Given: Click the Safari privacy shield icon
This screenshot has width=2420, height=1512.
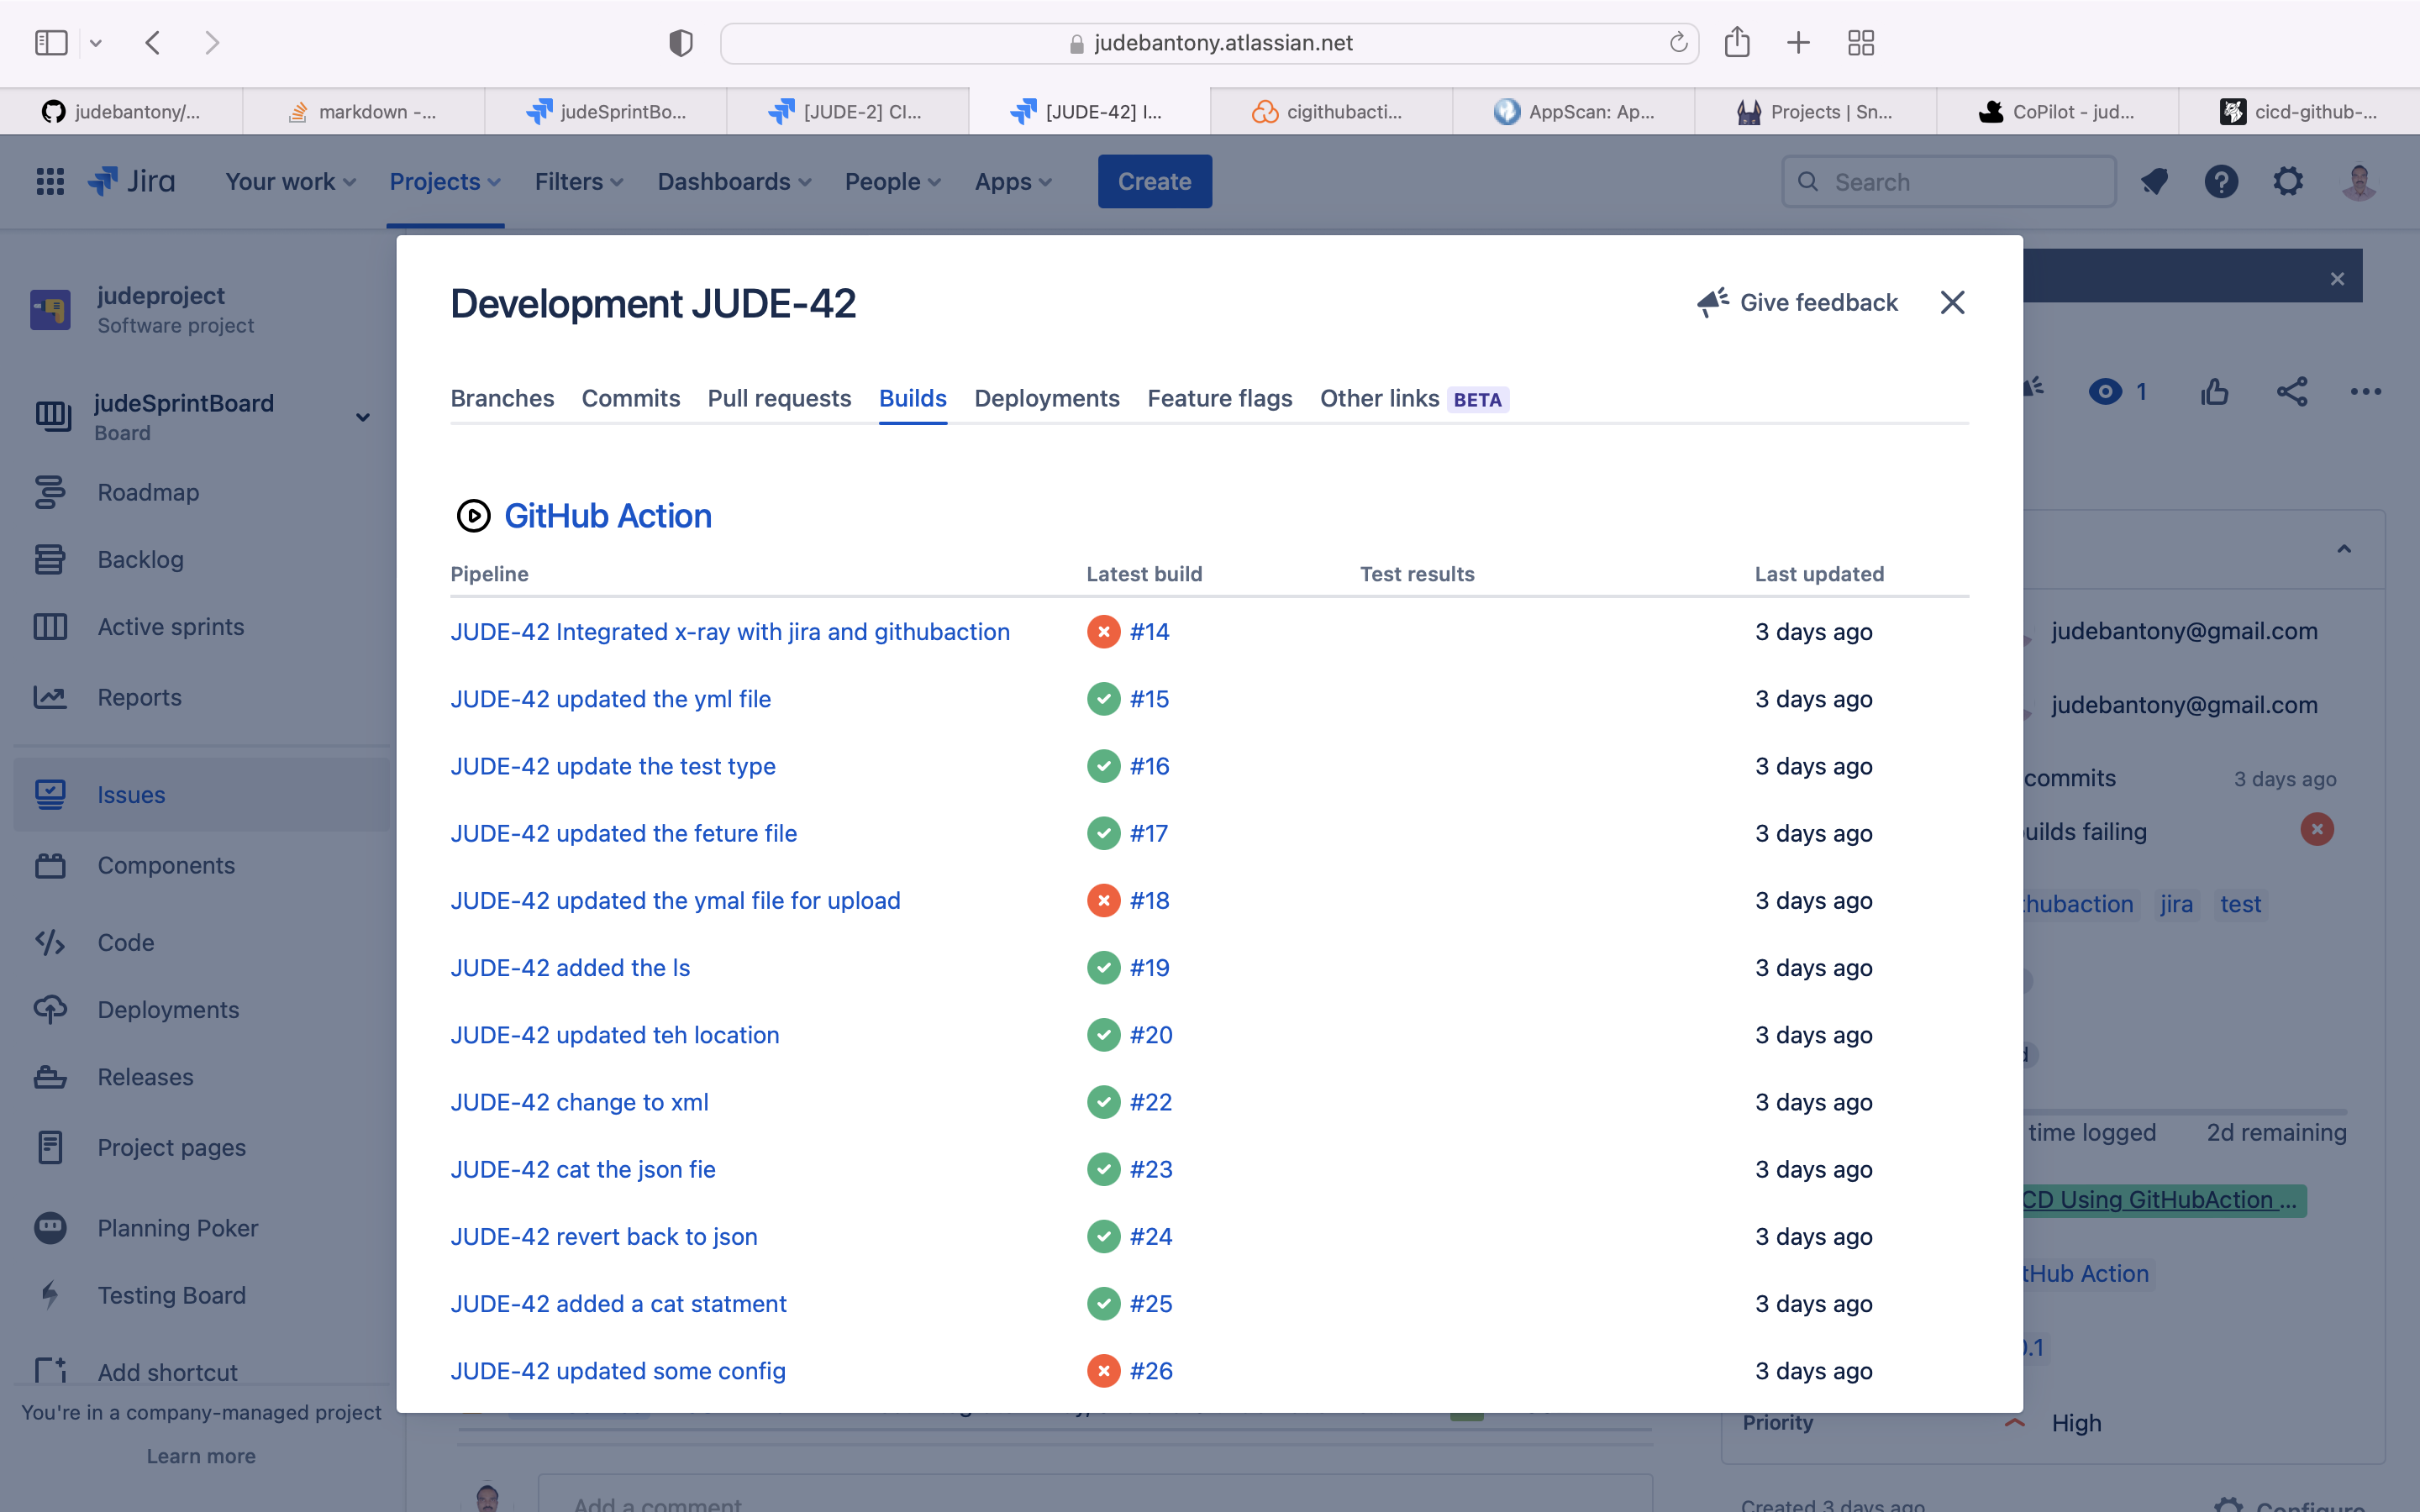Looking at the screenshot, I should [680, 43].
